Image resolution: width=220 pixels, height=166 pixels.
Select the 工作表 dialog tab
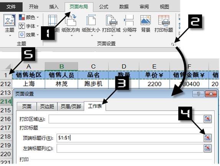pos(95,106)
